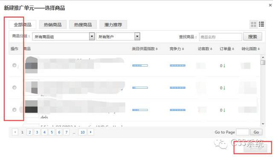Sort by 订单量 column
The width and height of the screenshot is (273, 157).
pos(227,49)
